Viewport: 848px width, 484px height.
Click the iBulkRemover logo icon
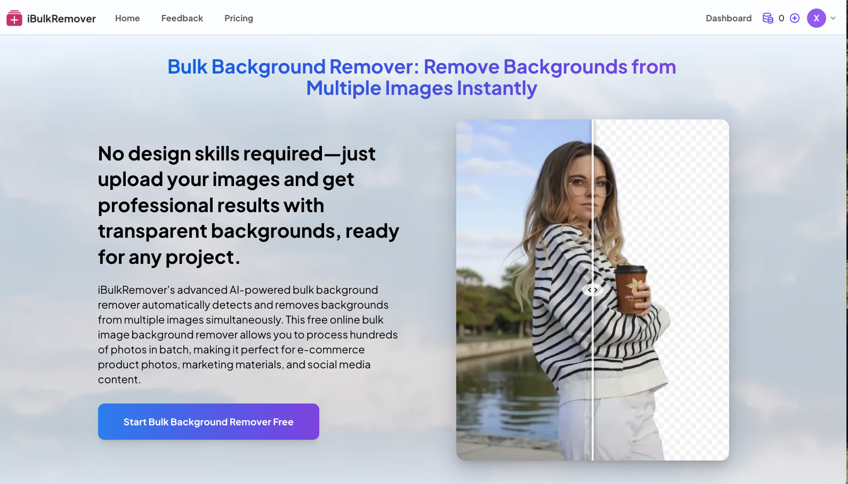point(14,19)
